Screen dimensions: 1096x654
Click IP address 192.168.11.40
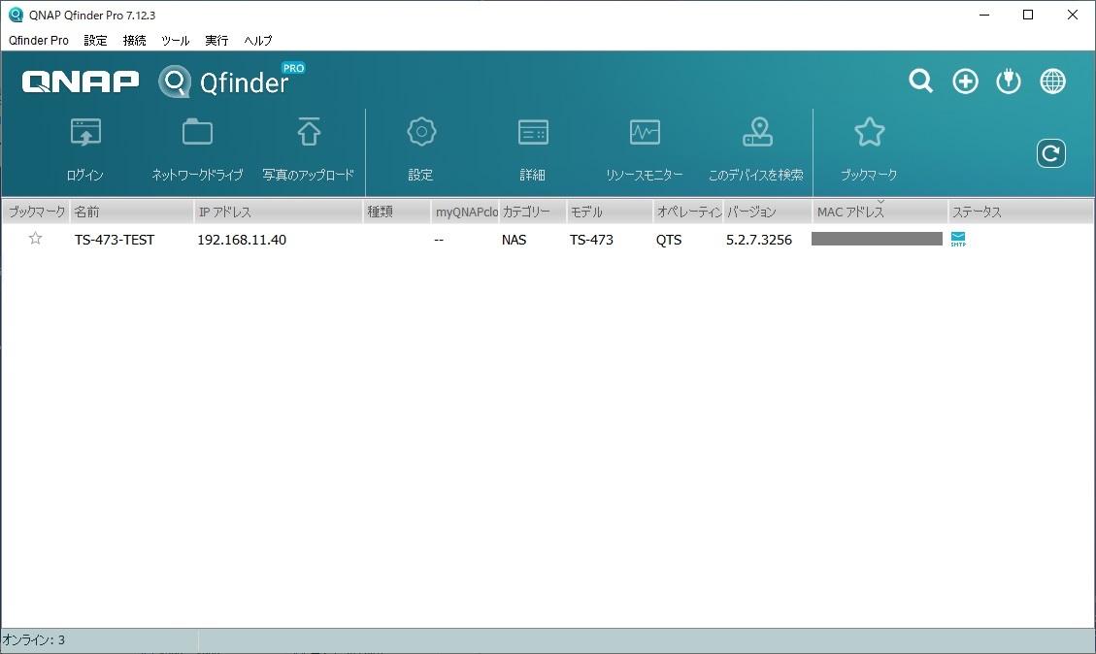point(242,240)
